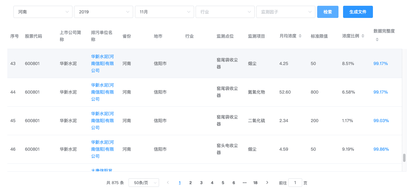Click the 检索 search button

tap(328, 12)
